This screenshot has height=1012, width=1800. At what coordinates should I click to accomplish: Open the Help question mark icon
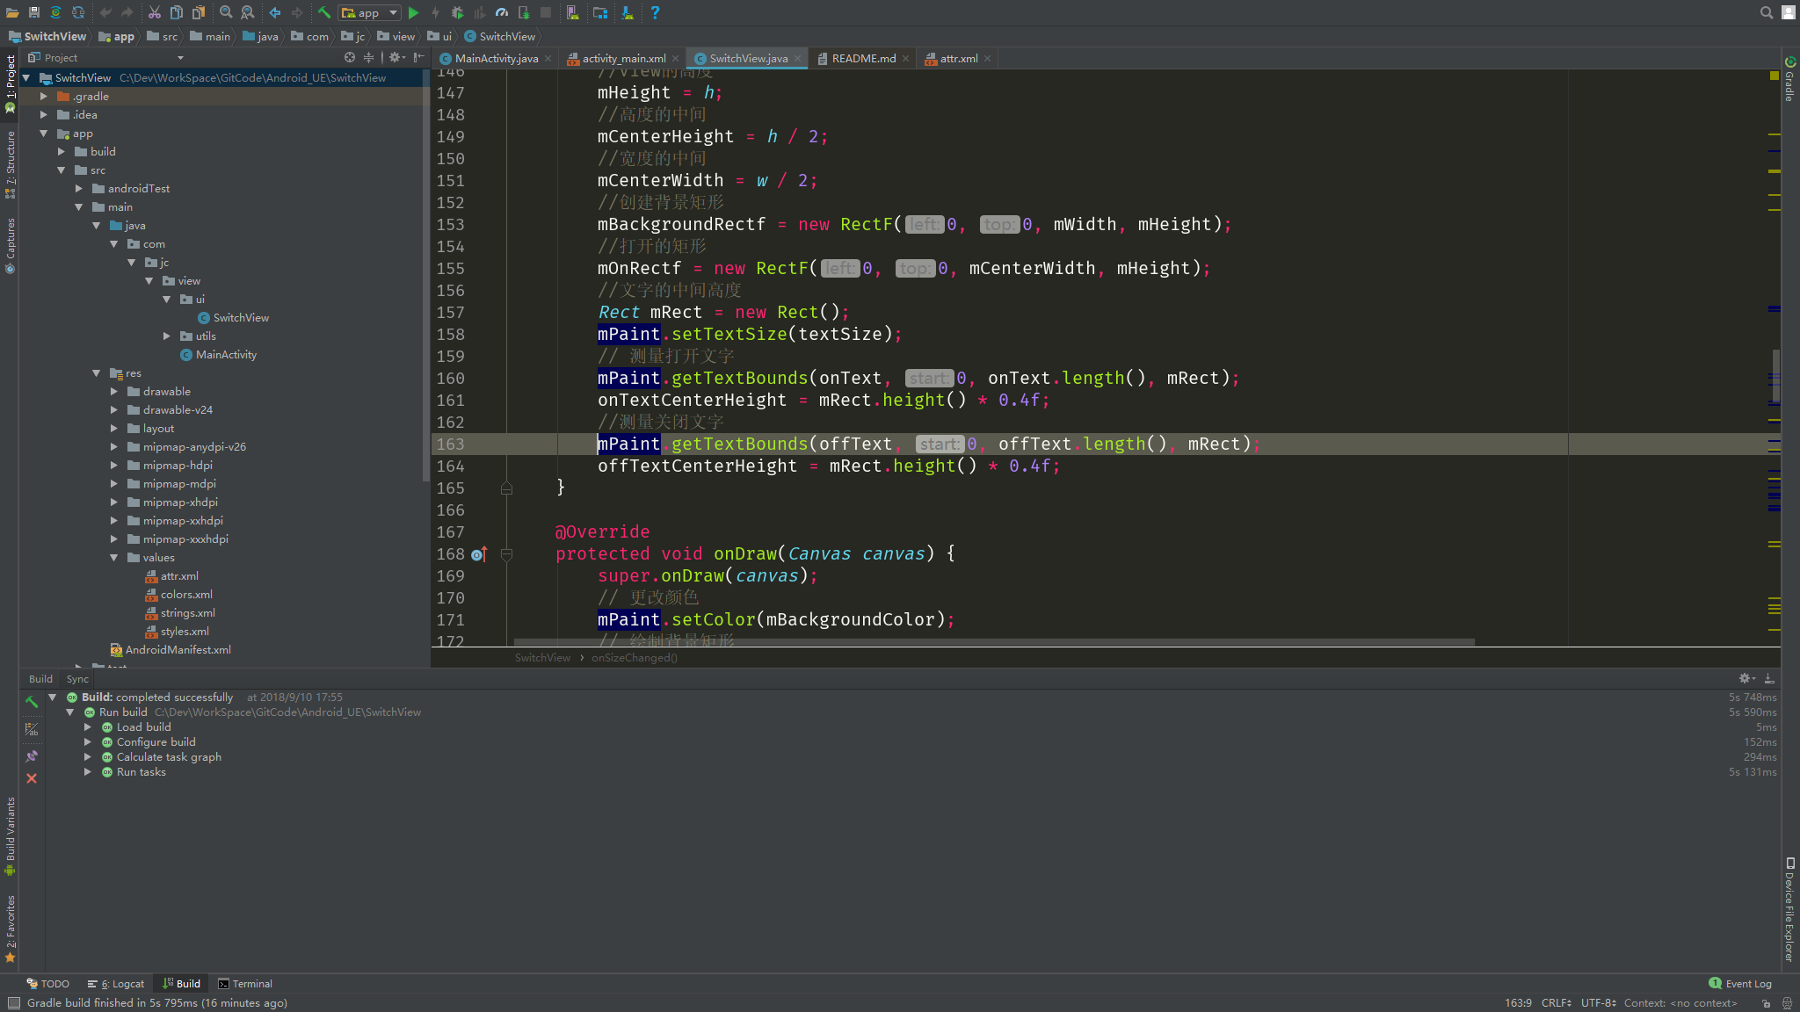pyautogui.click(x=655, y=12)
